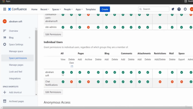Image resolution: width=193 pixels, height=109 pixels.
Task: Click Chat Notifications Restrictions red cross
Action: [160, 82]
